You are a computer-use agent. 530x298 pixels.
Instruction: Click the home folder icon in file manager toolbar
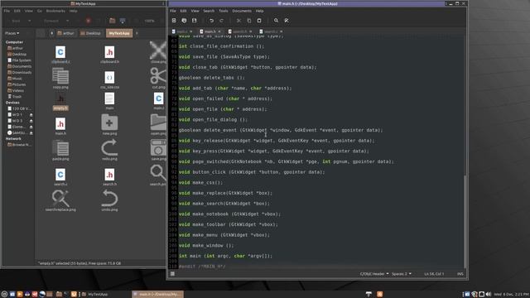[x=113, y=21]
